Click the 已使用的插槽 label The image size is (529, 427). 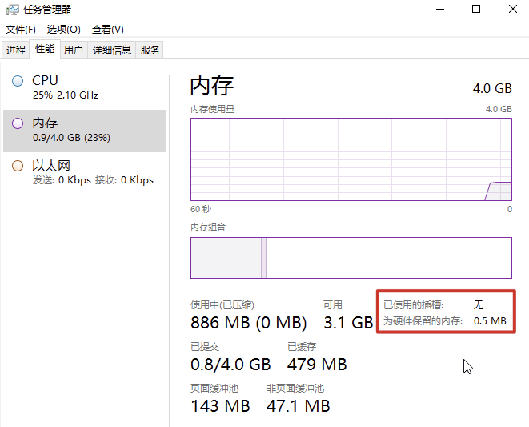[413, 305]
